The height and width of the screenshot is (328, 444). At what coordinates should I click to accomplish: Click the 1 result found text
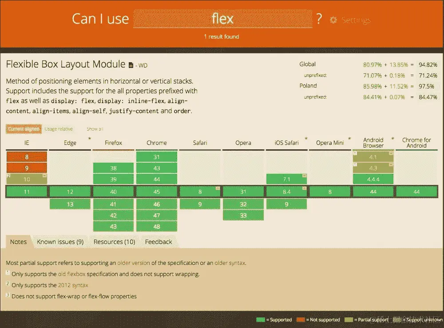(222, 36)
